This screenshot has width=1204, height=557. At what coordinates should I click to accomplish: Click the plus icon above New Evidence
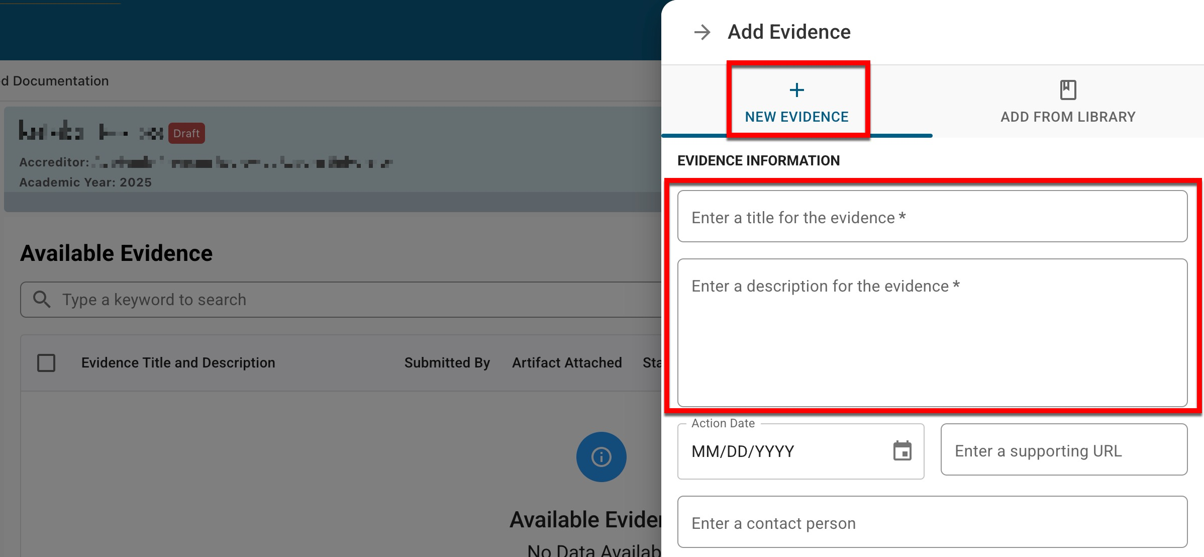(x=796, y=90)
